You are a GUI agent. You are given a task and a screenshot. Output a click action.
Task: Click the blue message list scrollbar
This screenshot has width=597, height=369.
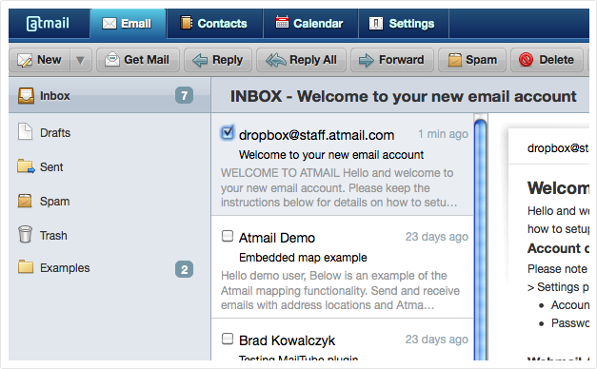tap(481, 240)
